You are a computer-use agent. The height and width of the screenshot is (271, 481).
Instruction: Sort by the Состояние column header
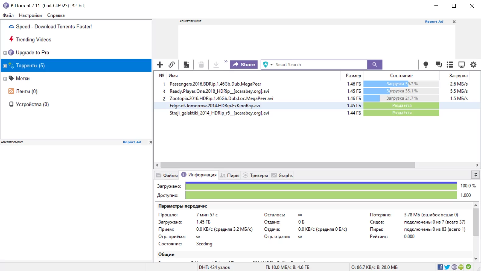coord(401,76)
